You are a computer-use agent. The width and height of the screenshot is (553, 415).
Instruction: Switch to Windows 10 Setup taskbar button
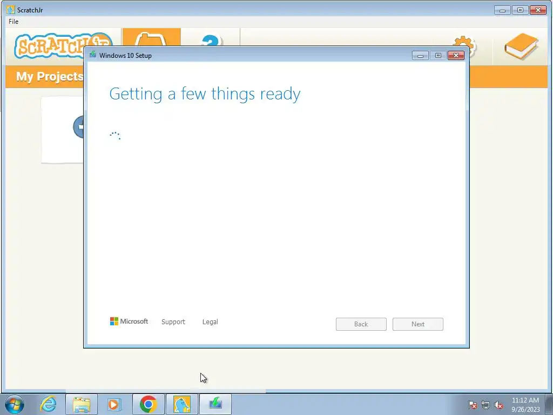215,404
